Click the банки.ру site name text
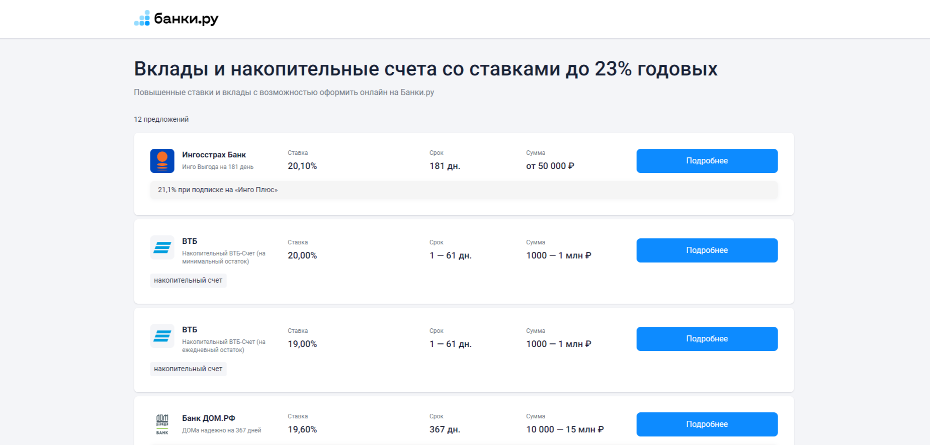This screenshot has width=930, height=445. 186,19
